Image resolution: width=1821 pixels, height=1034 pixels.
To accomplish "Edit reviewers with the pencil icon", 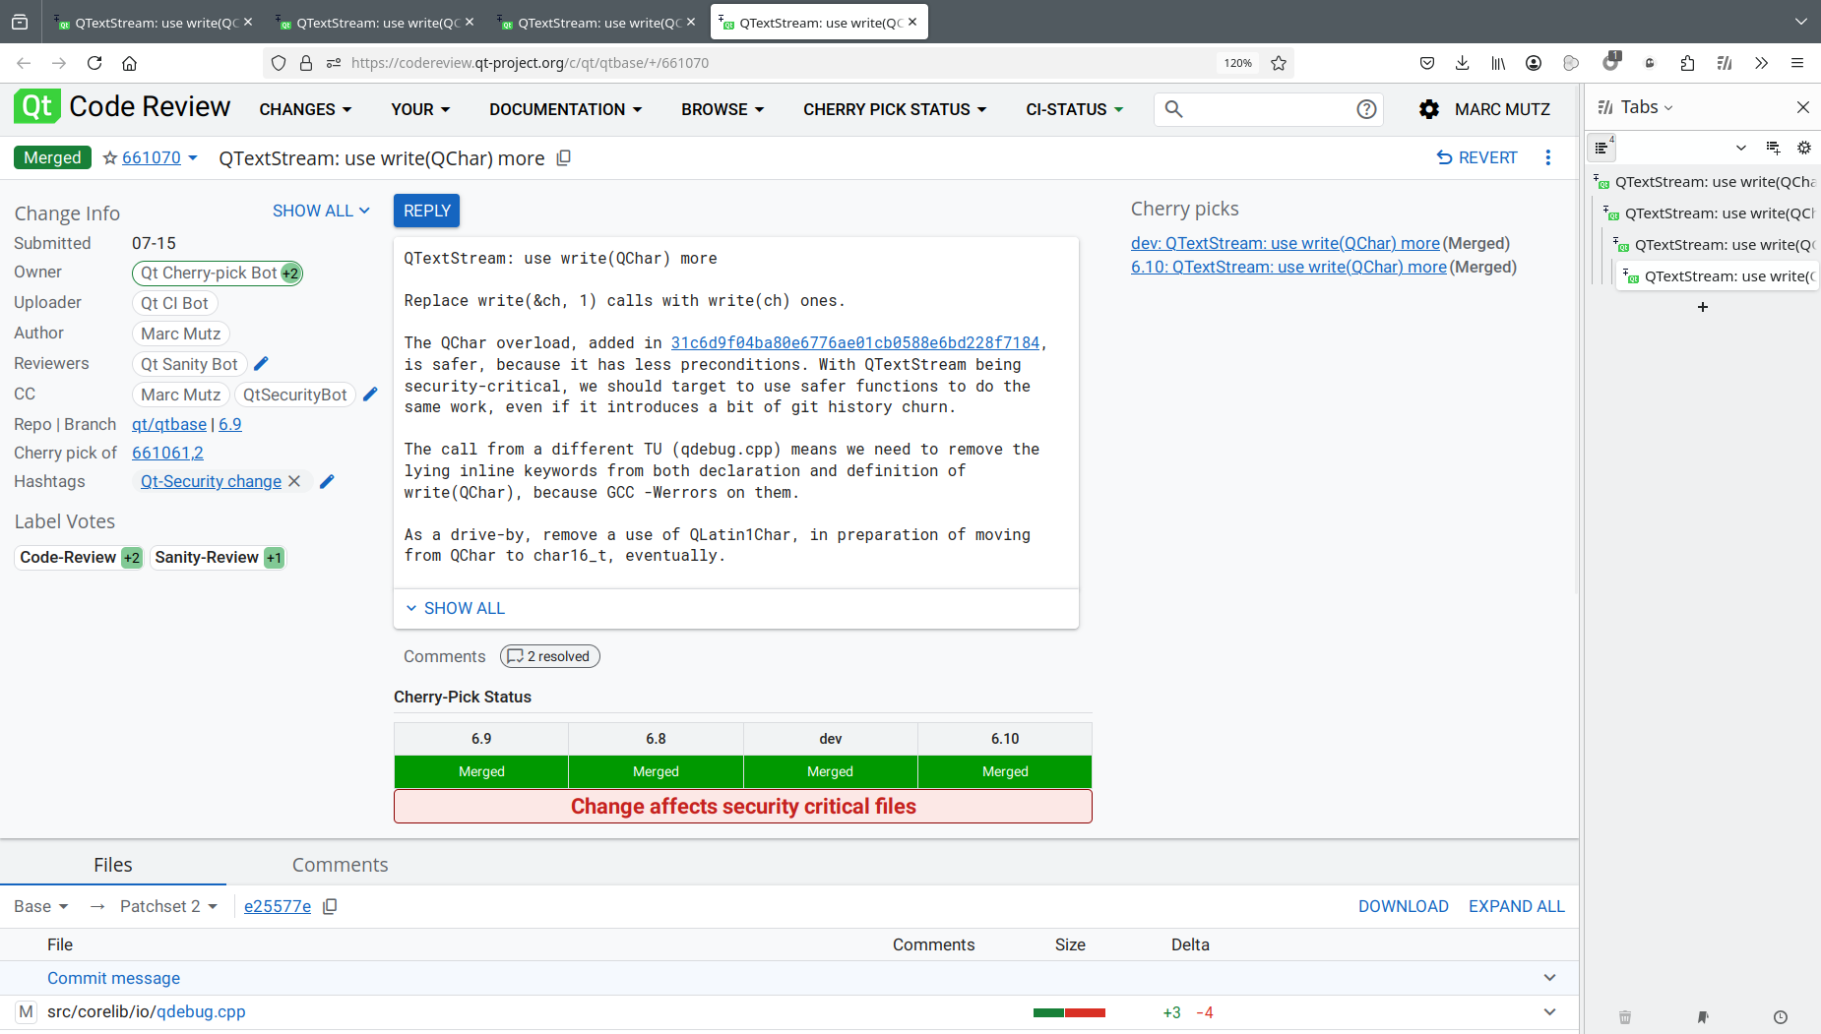I will pos(262,364).
